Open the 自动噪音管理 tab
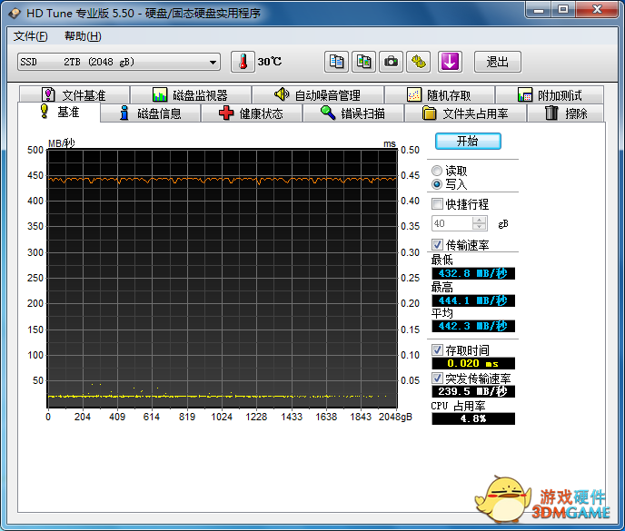Image resolution: width=625 pixels, height=531 pixels. (318, 94)
